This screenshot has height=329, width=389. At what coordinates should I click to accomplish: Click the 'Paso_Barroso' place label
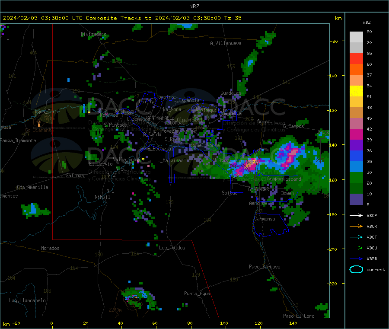[265, 267]
